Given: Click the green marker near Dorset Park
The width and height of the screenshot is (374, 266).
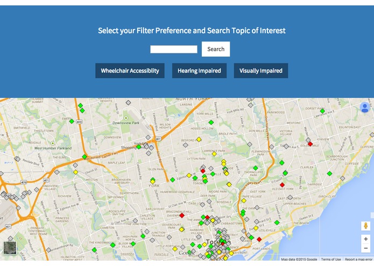Looking at the screenshot, I should tap(322, 111).
